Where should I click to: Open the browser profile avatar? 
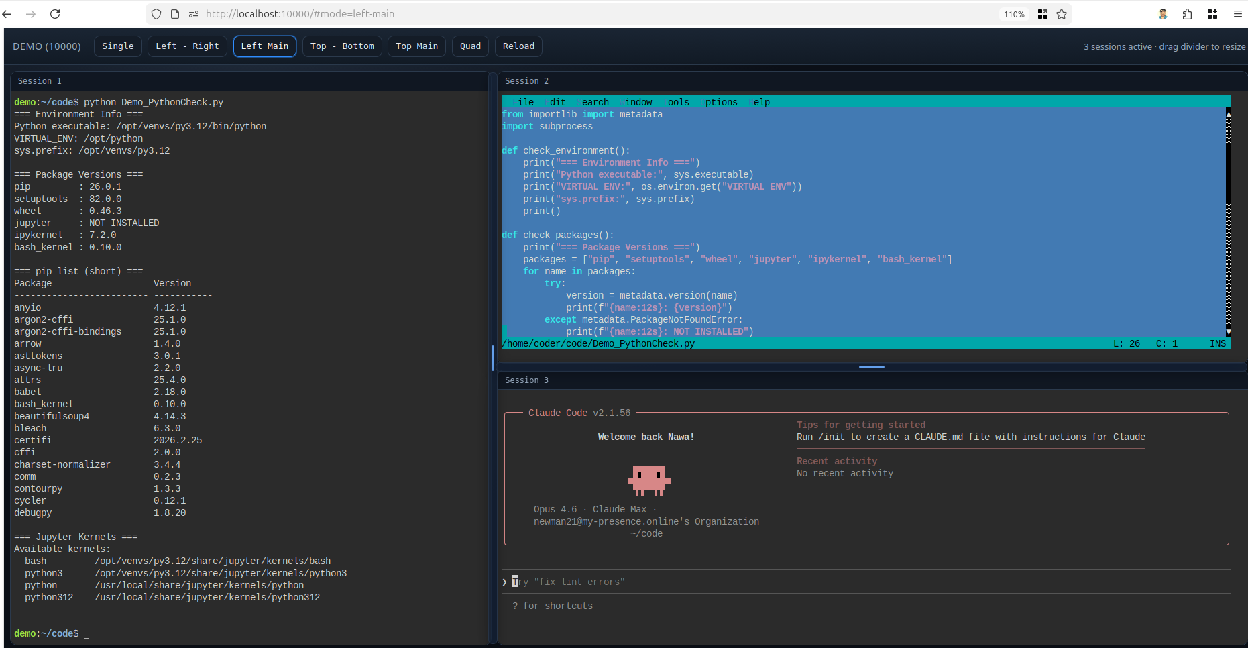pos(1163,14)
